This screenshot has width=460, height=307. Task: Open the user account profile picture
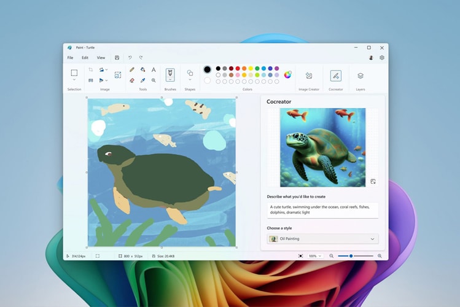371,58
